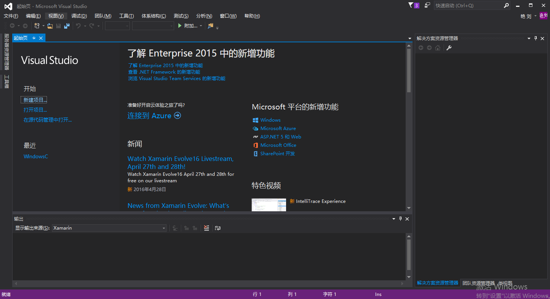Click Open from Source Control link
This screenshot has width=550, height=299.
[48, 120]
